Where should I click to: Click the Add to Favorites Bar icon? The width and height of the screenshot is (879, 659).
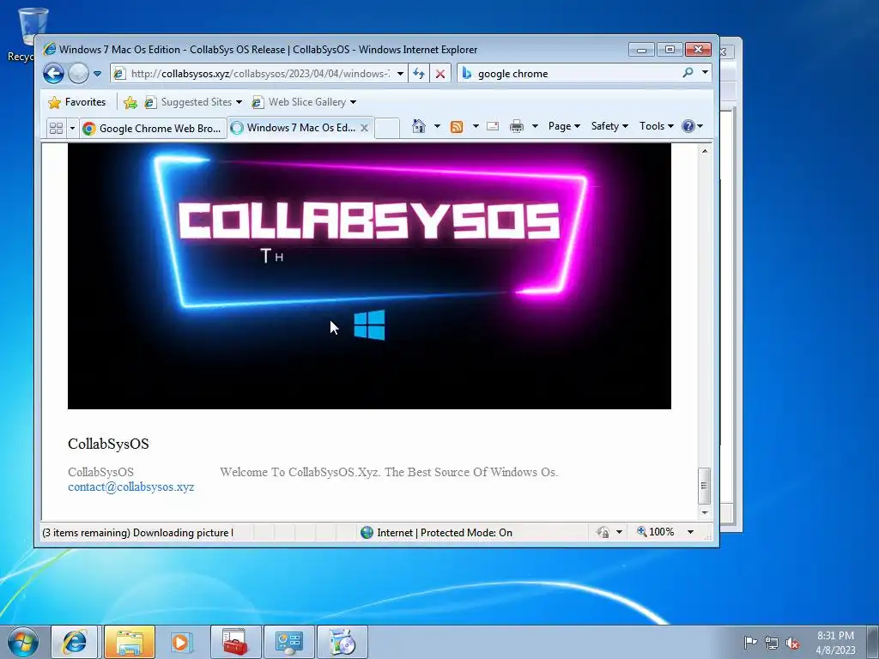tap(130, 102)
